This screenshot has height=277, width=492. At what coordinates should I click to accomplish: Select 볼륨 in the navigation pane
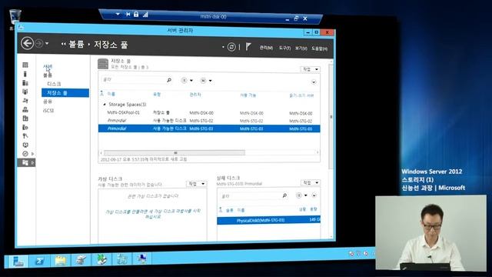[x=48, y=75]
